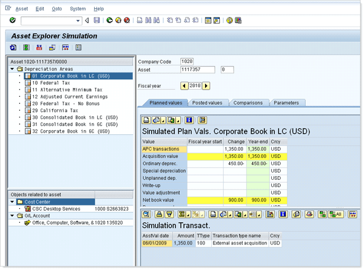Click the red Cancel icon in toolbar
Viewport: 364px width, 270px height.
click(x=127, y=21)
